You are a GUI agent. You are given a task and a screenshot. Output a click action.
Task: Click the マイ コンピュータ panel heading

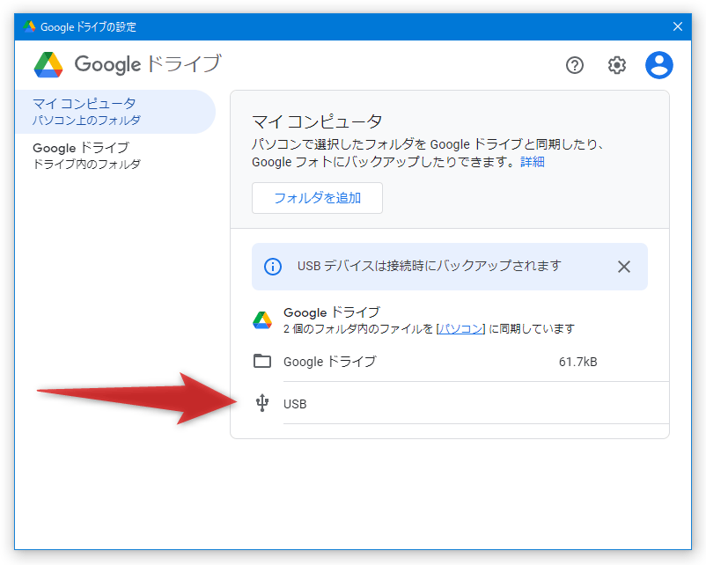click(x=317, y=121)
